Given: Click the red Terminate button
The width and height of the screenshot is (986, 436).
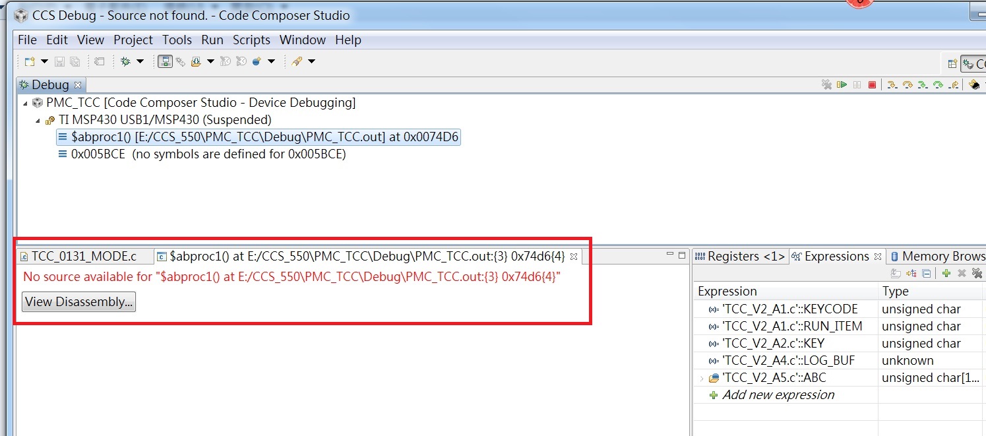Looking at the screenshot, I should coord(872,84).
